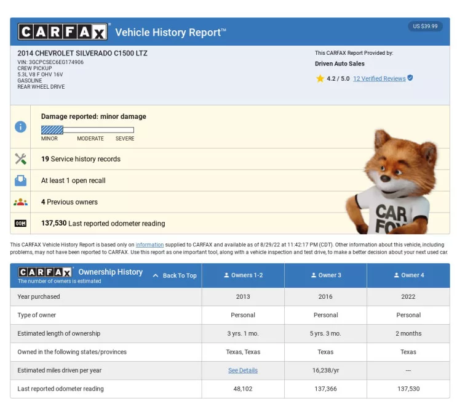Click the Ownership History heading
457x419 pixels.
(x=111, y=272)
